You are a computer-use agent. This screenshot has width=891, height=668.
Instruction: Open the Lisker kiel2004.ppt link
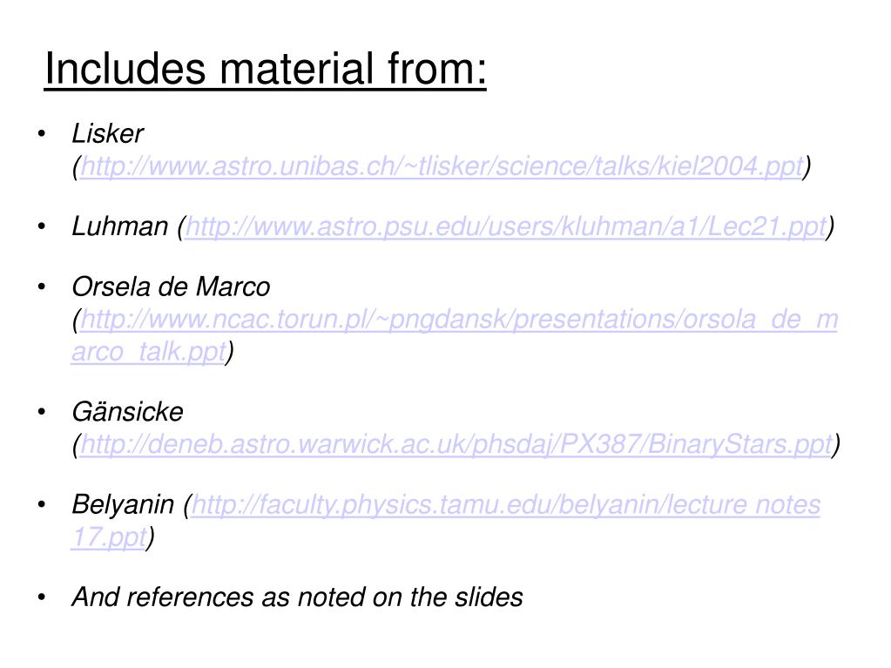click(442, 166)
